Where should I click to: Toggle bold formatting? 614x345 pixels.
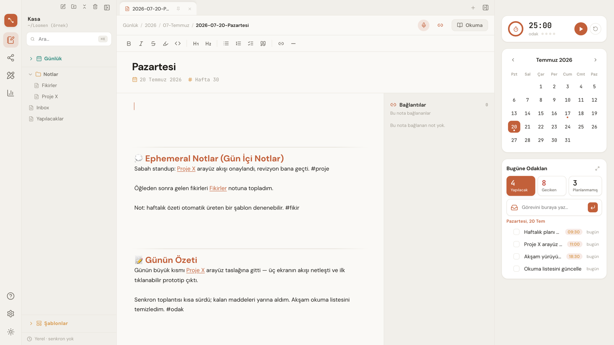(x=129, y=44)
